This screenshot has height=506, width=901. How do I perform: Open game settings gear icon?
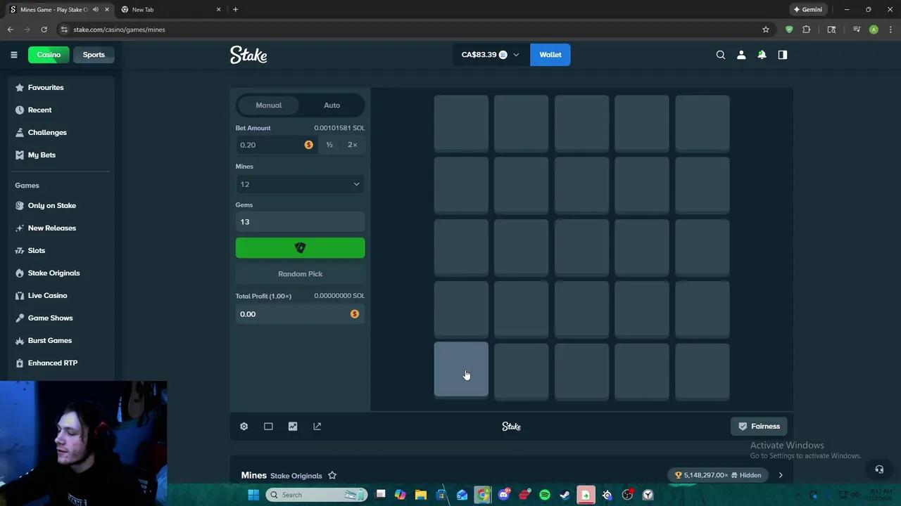click(244, 427)
